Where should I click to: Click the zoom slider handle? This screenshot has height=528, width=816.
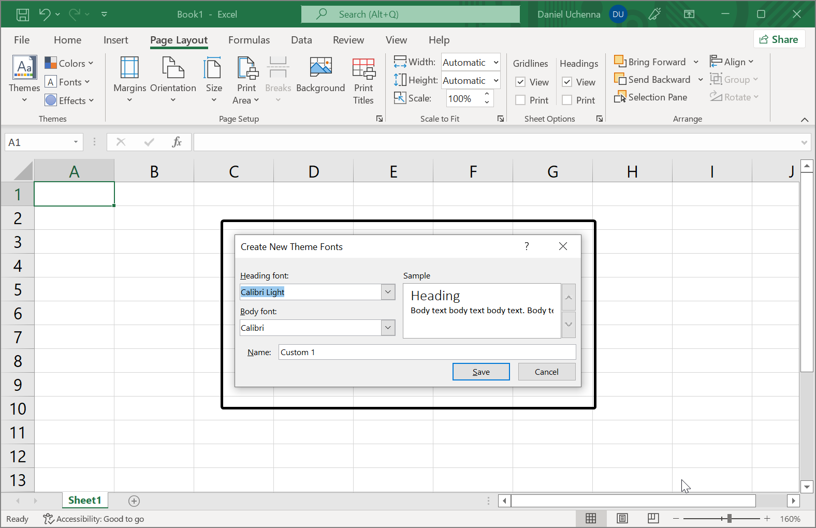(x=729, y=518)
